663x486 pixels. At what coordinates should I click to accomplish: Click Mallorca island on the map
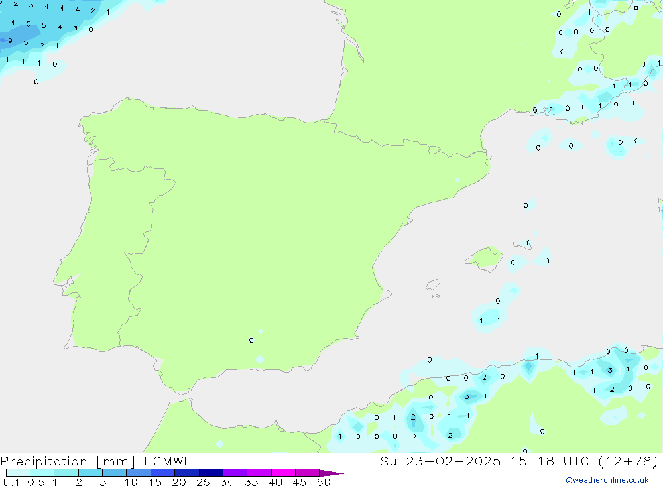click(x=485, y=258)
